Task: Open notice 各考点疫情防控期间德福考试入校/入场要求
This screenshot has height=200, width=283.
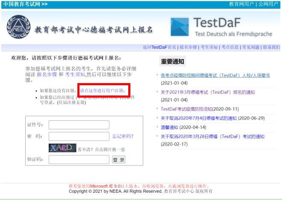Action: click(215, 75)
